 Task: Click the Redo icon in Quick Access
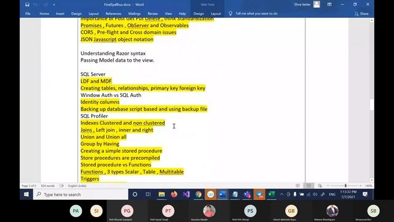(x=46, y=4)
